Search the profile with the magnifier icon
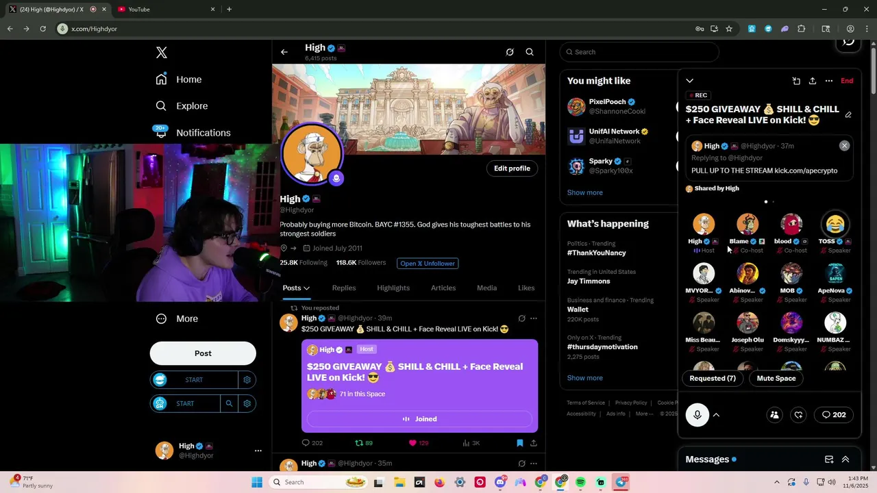Viewport: 877px width, 493px height. [530, 52]
